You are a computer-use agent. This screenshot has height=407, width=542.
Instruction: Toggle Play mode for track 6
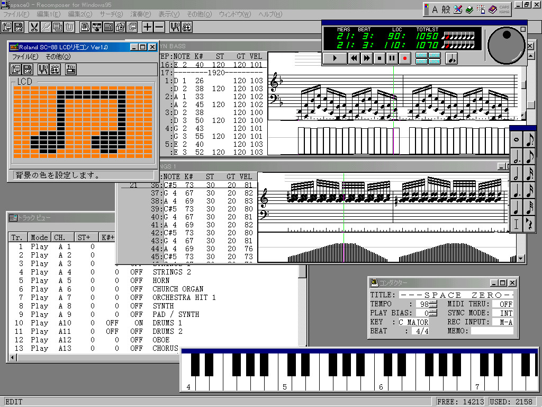tap(39, 289)
